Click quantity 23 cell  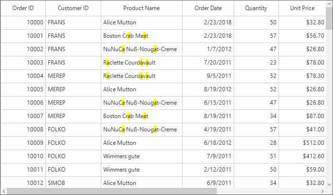click(257, 63)
